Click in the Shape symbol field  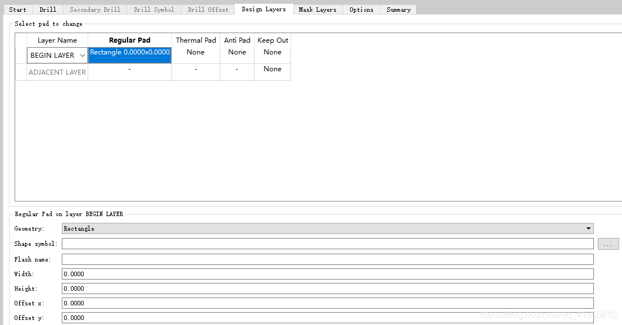[327, 244]
